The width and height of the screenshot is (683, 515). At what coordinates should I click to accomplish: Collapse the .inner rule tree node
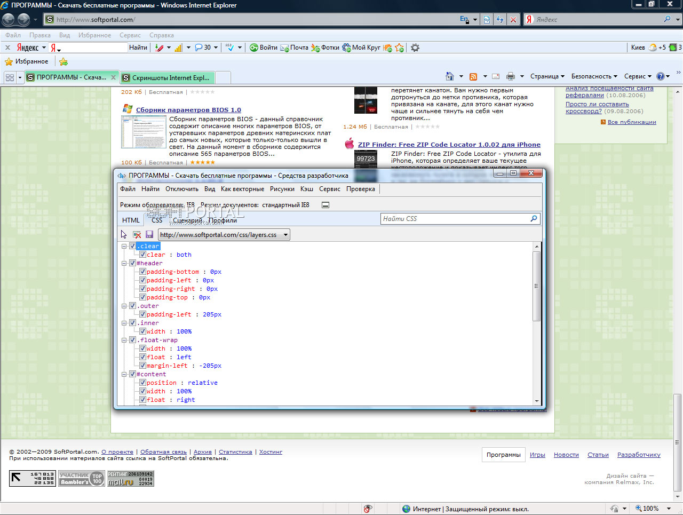click(124, 323)
